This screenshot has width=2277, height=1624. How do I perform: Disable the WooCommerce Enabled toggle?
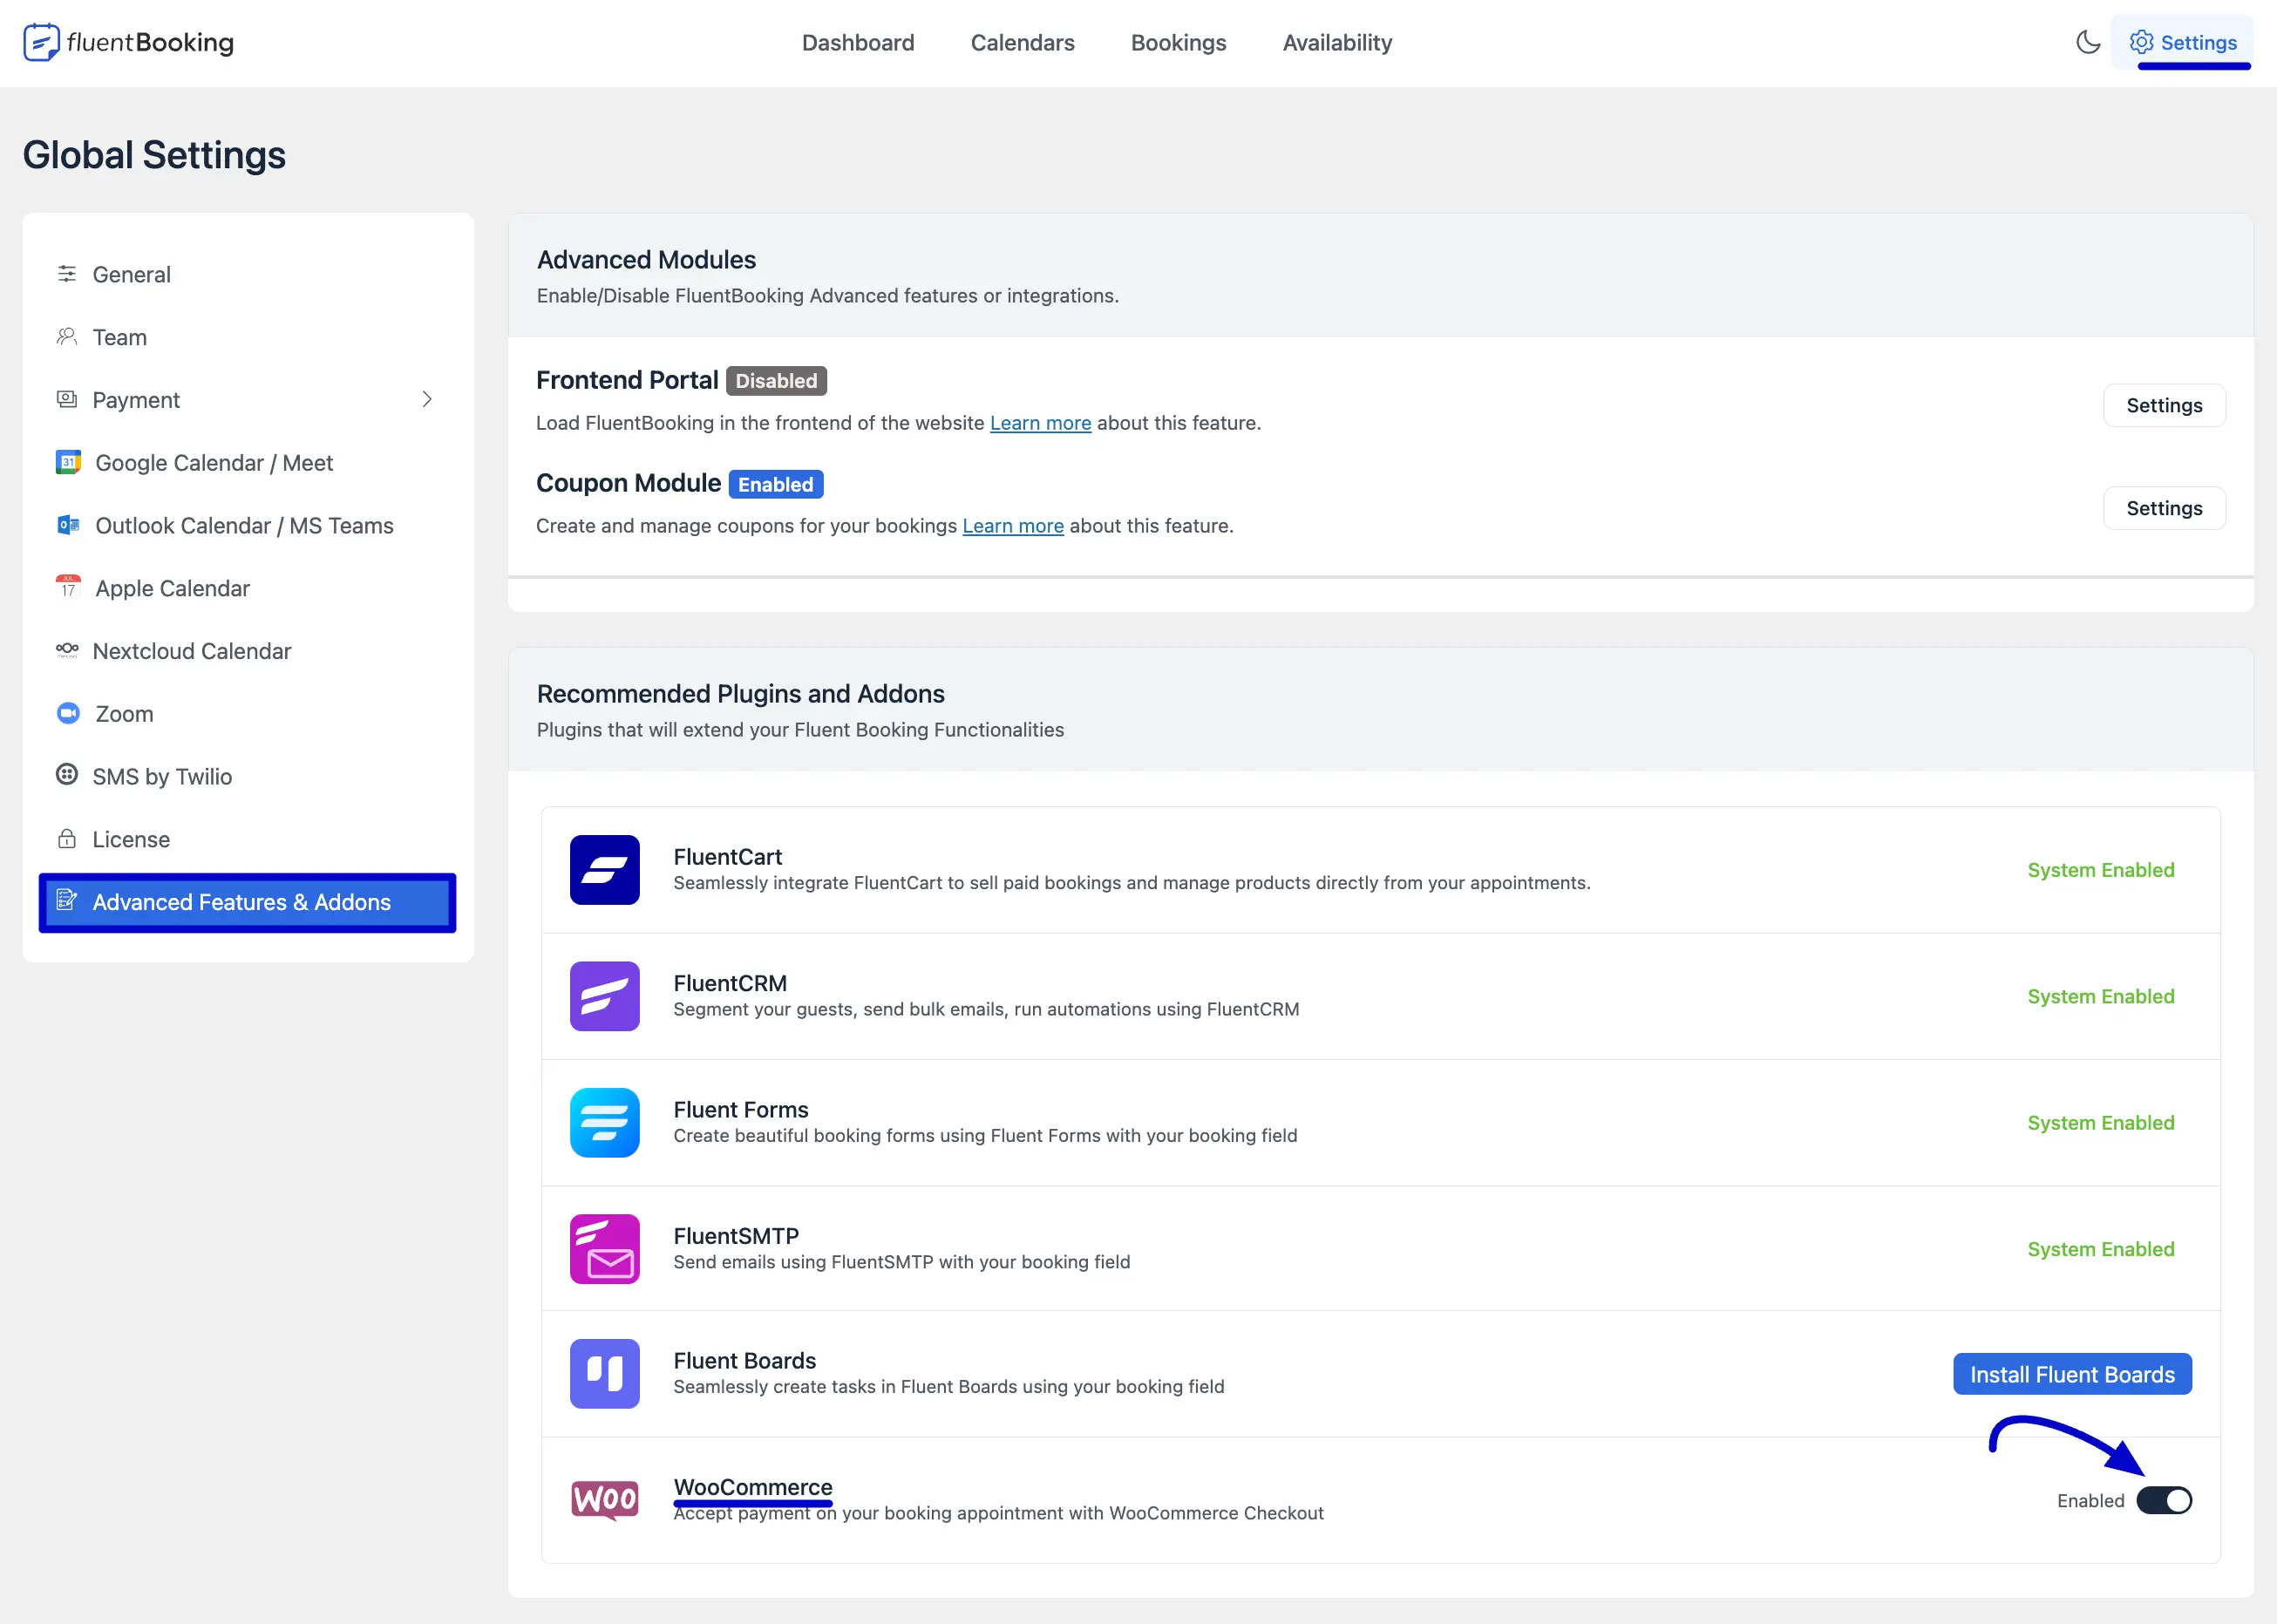pyautogui.click(x=2164, y=1501)
